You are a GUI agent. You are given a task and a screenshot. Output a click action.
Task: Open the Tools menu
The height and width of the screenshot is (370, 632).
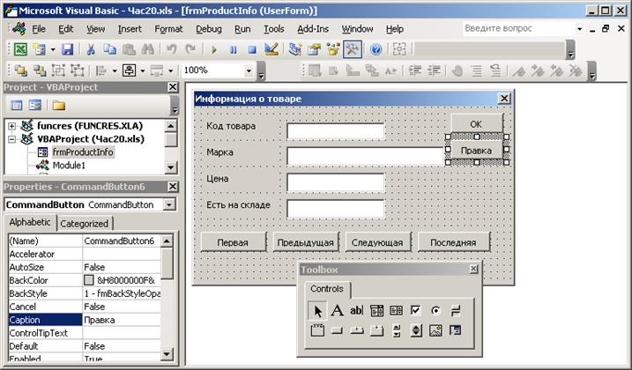point(274,29)
